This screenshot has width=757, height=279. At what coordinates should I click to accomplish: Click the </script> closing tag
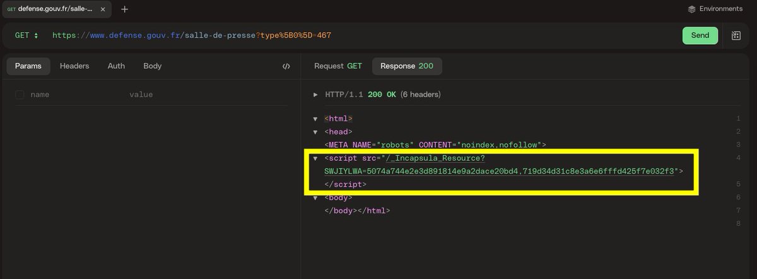(x=345, y=184)
